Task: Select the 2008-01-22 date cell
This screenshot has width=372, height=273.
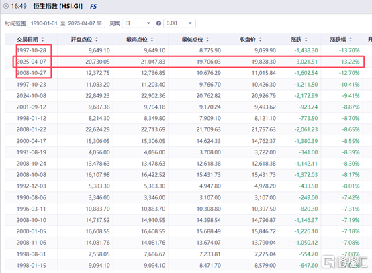Action: coord(32,129)
